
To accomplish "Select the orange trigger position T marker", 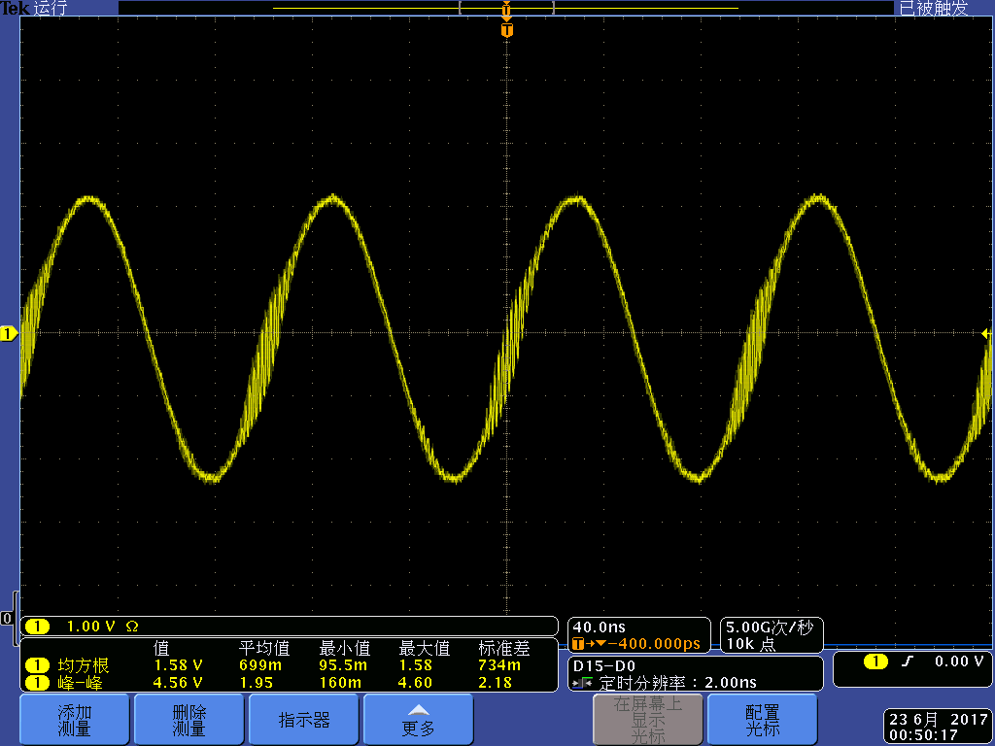I will click(506, 30).
